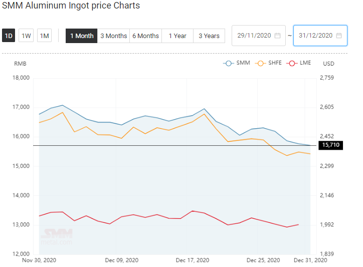This screenshot has height=267, width=363.
Task: Toggle the SMM series legend marker
Action: coord(229,63)
